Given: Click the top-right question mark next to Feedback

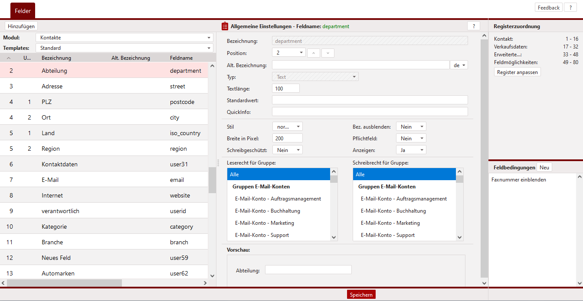Looking at the screenshot, I should point(570,8).
